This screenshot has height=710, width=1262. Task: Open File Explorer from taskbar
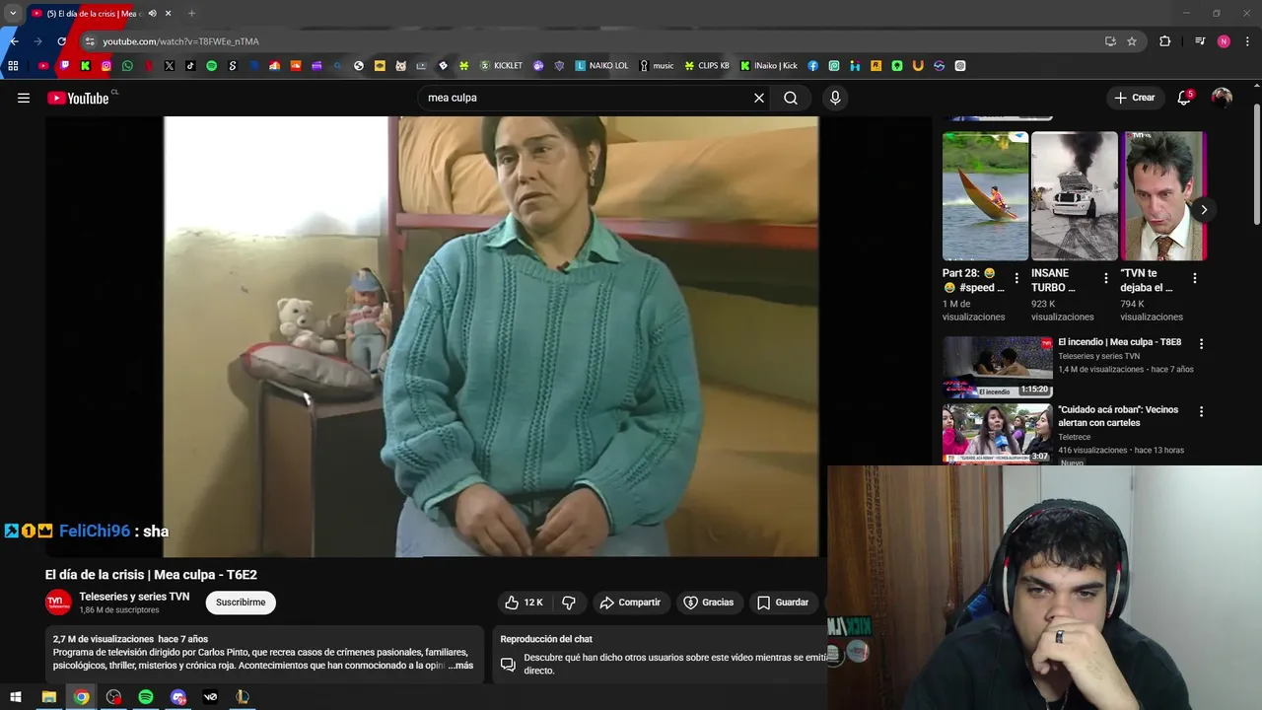(48, 697)
